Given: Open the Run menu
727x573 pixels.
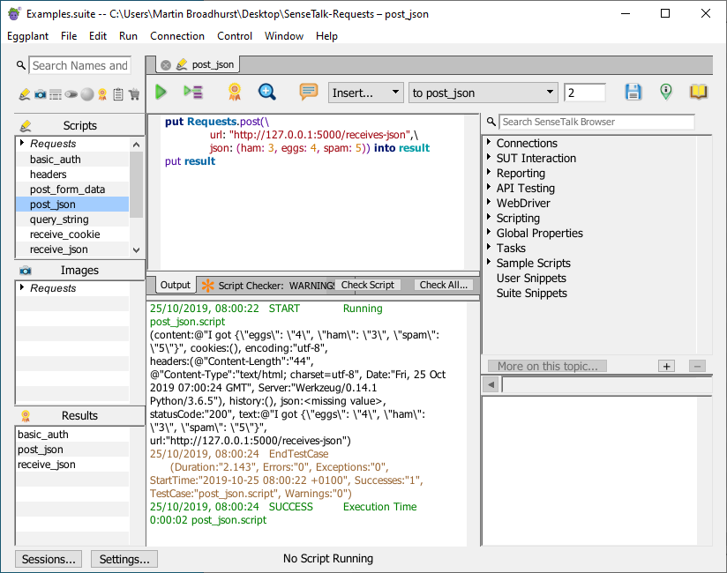Looking at the screenshot, I should (x=128, y=36).
